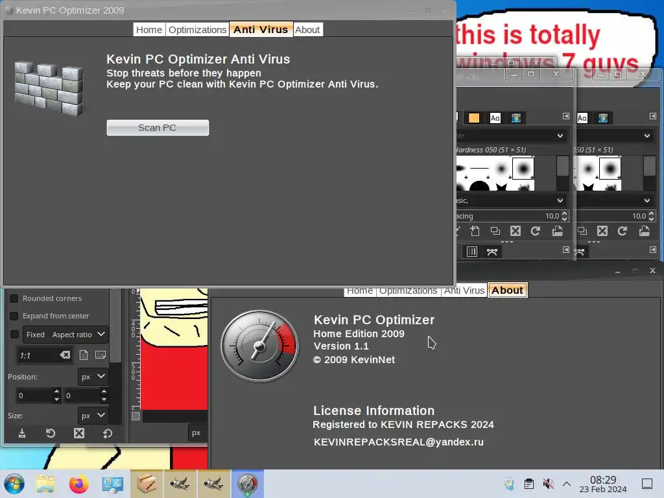Click the first Position value field
Viewport: 664px width, 498px height.
(x=34, y=396)
